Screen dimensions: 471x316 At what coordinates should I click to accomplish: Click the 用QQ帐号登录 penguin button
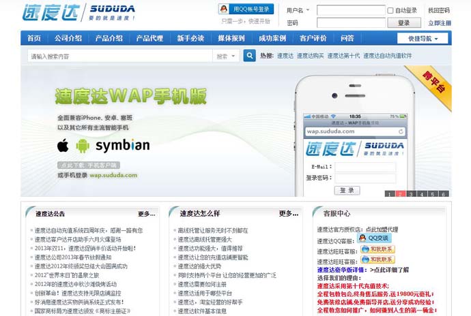coord(246,9)
